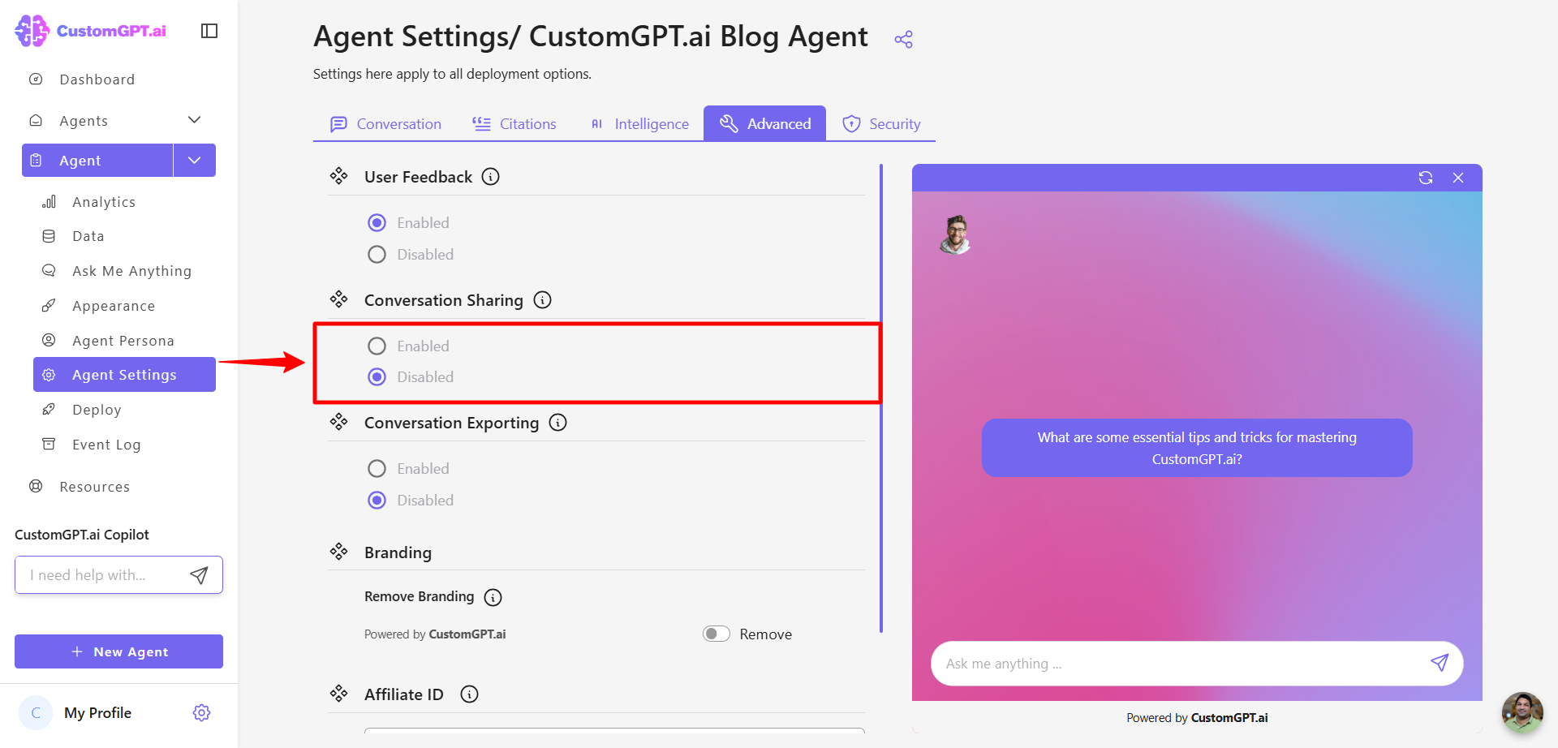Open Event Log in sidebar
The width and height of the screenshot is (1558, 748).
106,445
